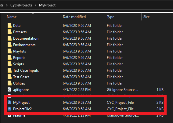Select the ProjectFile2 file icon
The width and height of the screenshot is (173, 123).
(x=9, y=109)
